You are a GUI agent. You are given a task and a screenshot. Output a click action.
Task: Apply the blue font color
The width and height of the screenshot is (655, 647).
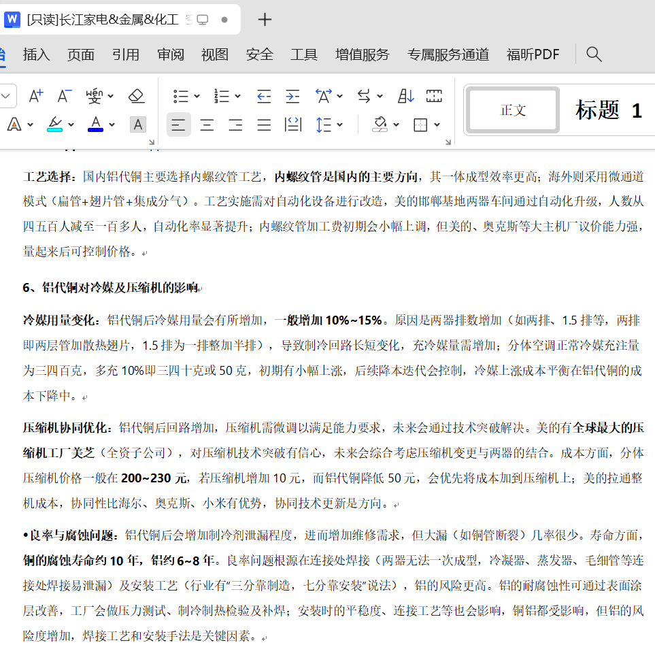click(x=96, y=125)
